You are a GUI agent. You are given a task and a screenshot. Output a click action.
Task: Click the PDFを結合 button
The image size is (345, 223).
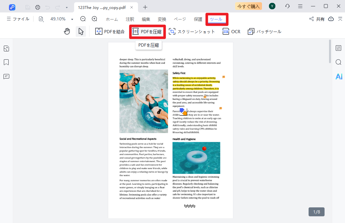111,32
